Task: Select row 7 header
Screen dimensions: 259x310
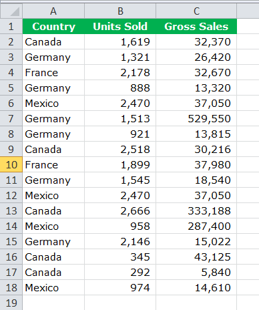Action: pos(11,118)
